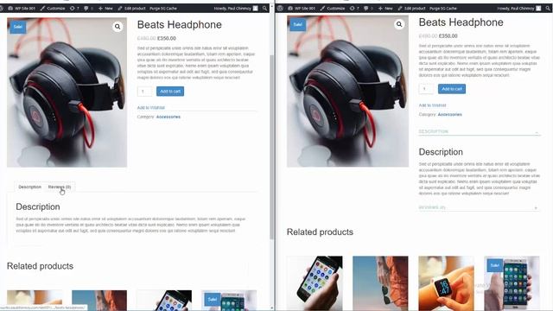Zoom product image magnifier in right window
Image resolution: width=553 pixels, height=311 pixels.
pyautogui.click(x=399, y=24)
